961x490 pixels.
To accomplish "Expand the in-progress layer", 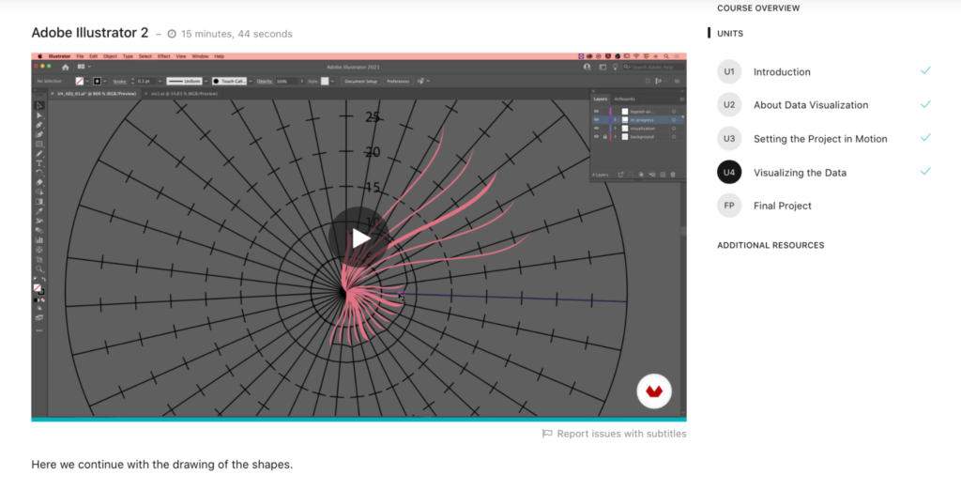I will pyautogui.click(x=616, y=119).
